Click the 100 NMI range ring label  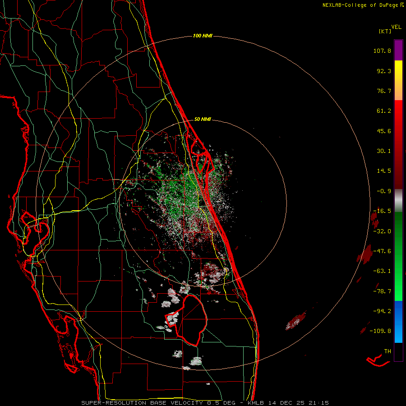coord(203,36)
